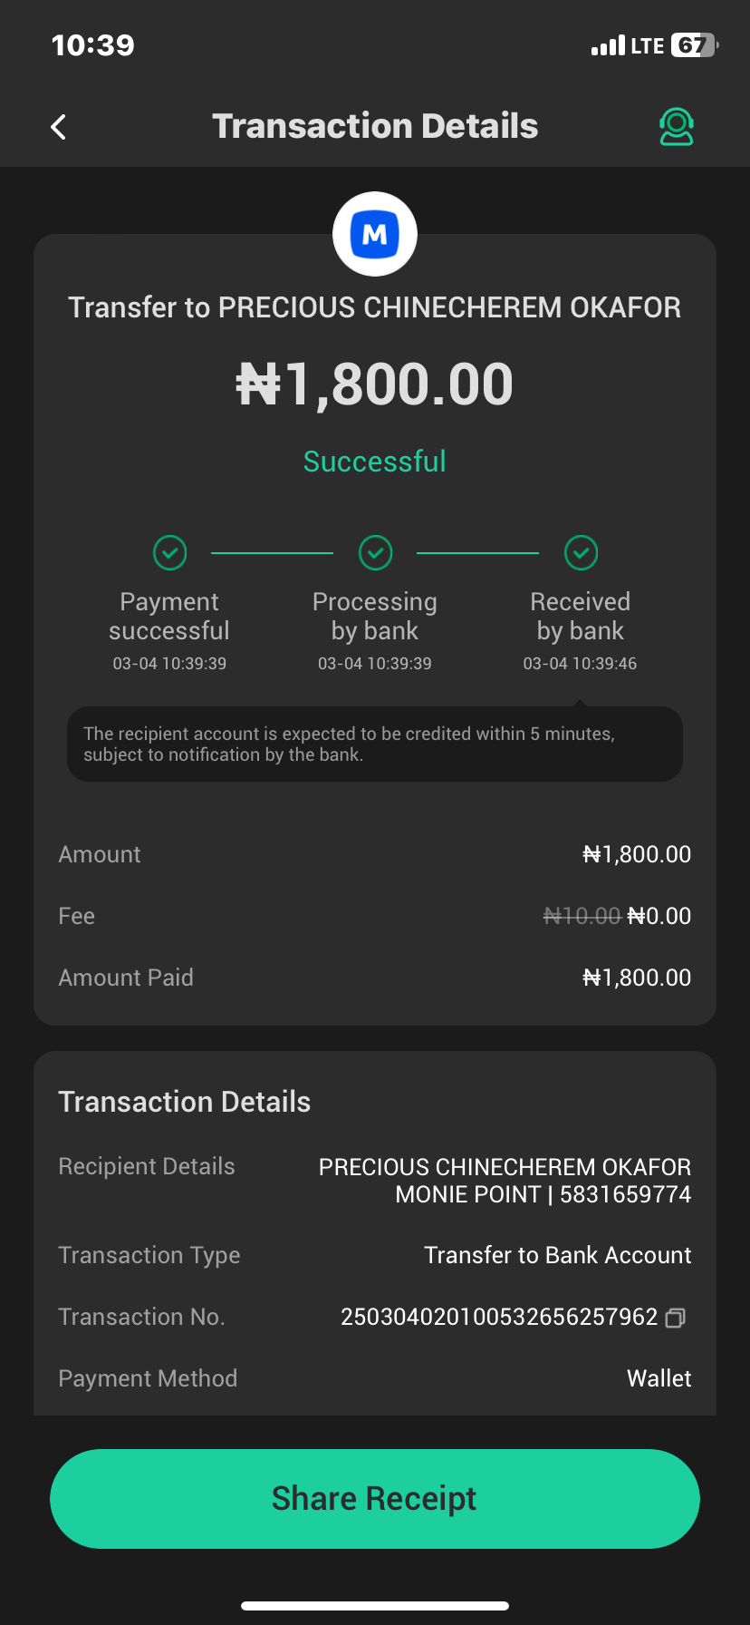Viewport: 750px width, 1625px height.
Task: Tap the Moniepoint bank logo
Action: (x=375, y=234)
